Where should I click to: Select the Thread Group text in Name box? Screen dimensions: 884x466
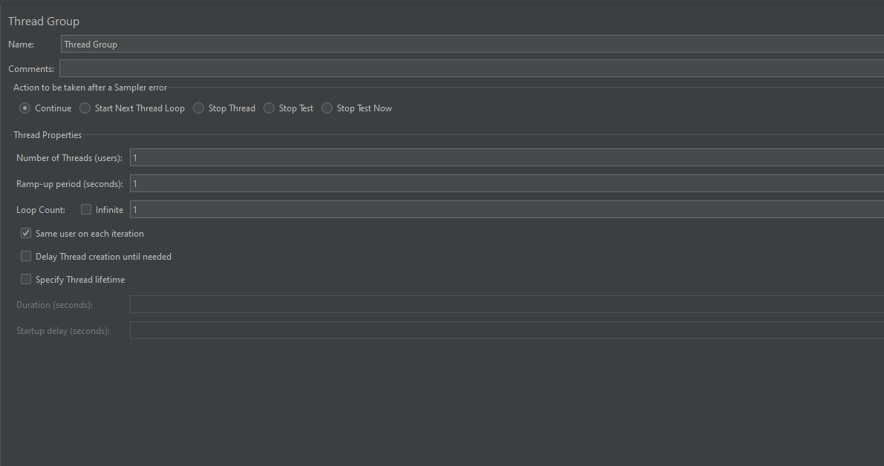90,44
